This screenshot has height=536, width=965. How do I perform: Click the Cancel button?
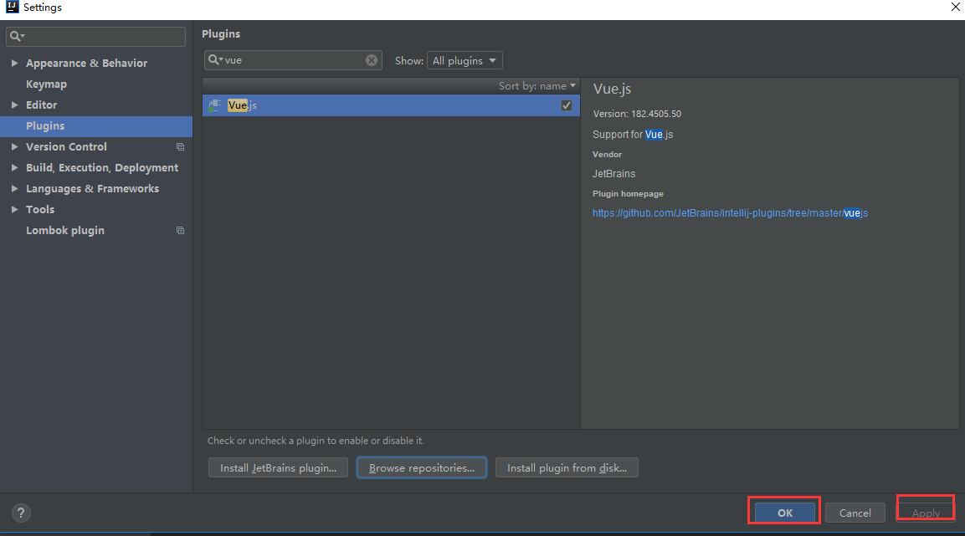coord(855,513)
